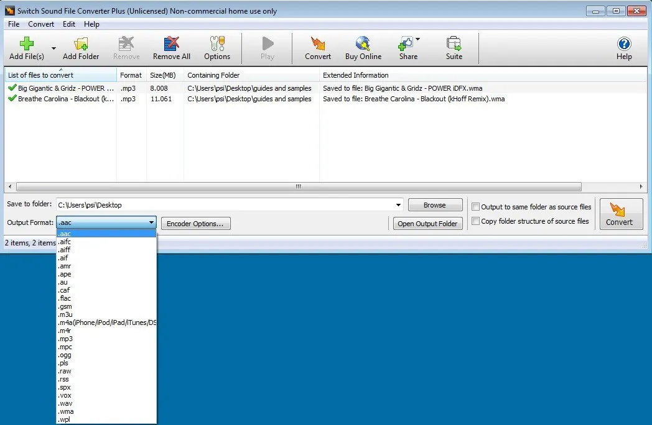The image size is (652, 425).
Task: Select .m3u from the format list
Action: tap(106, 314)
